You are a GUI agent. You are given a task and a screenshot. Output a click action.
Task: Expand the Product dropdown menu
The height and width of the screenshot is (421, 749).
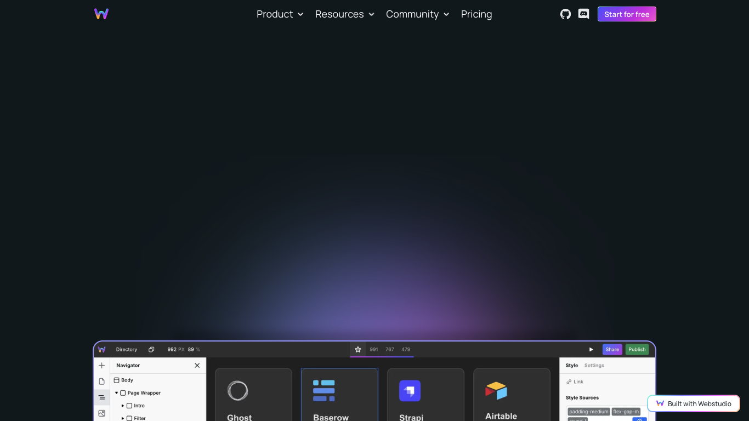pos(280,14)
